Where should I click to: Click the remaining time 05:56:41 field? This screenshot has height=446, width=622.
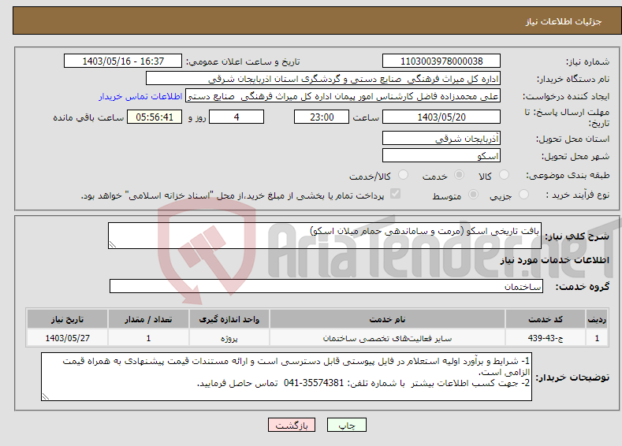point(155,117)
